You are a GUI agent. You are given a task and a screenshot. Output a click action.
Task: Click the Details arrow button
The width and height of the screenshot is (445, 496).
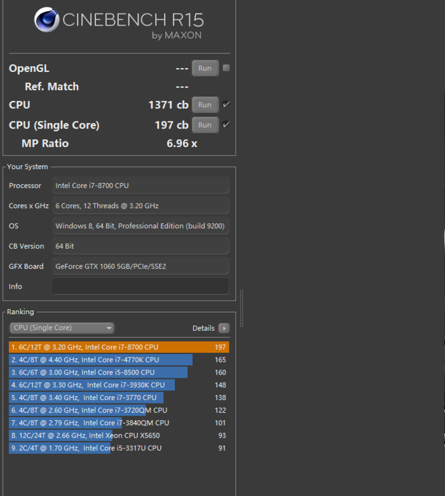click(x=224, y=328)
